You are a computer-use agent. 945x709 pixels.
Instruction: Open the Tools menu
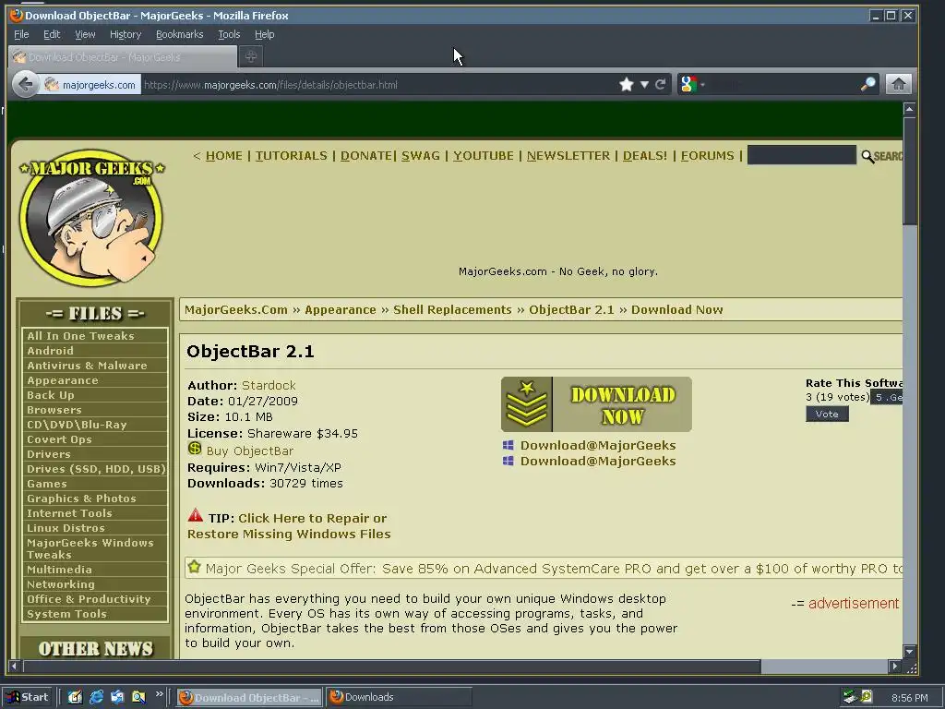point(229,34)
